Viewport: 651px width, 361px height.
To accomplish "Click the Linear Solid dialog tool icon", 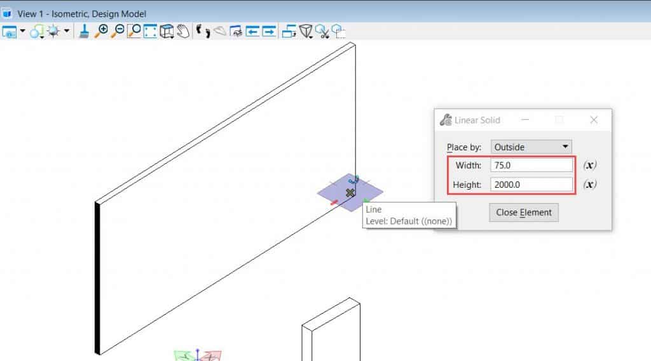I will (446, 120).
